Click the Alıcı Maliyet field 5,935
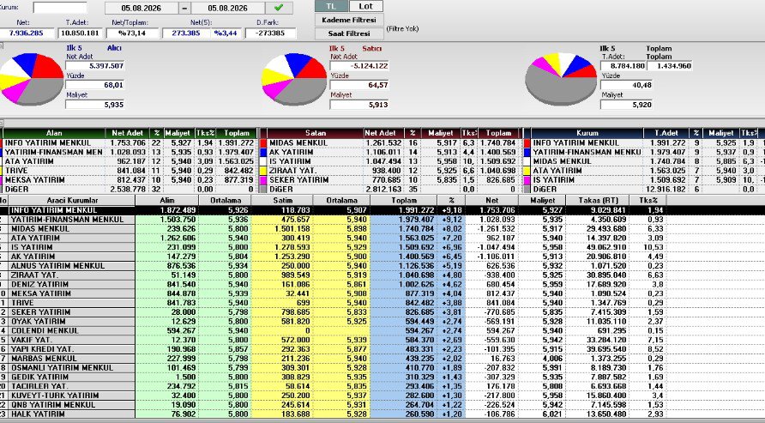The image size is (765, 423). pyautogui.click(x=94, y=105)
